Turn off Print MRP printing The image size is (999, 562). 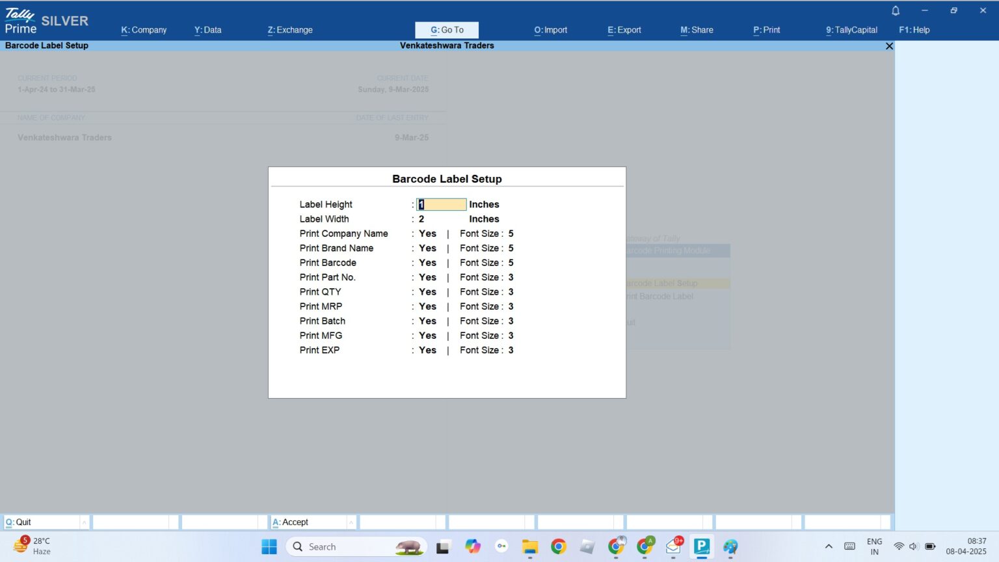[x=427, y=306]
